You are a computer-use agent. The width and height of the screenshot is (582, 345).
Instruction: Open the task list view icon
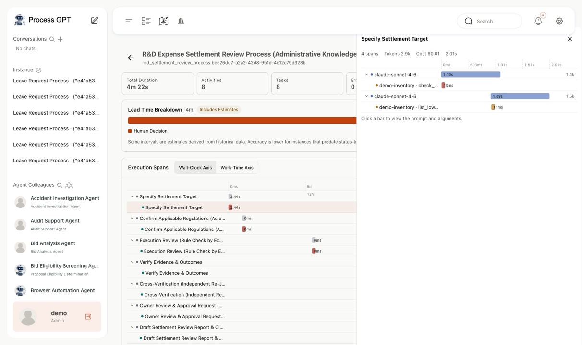point(146,21)
